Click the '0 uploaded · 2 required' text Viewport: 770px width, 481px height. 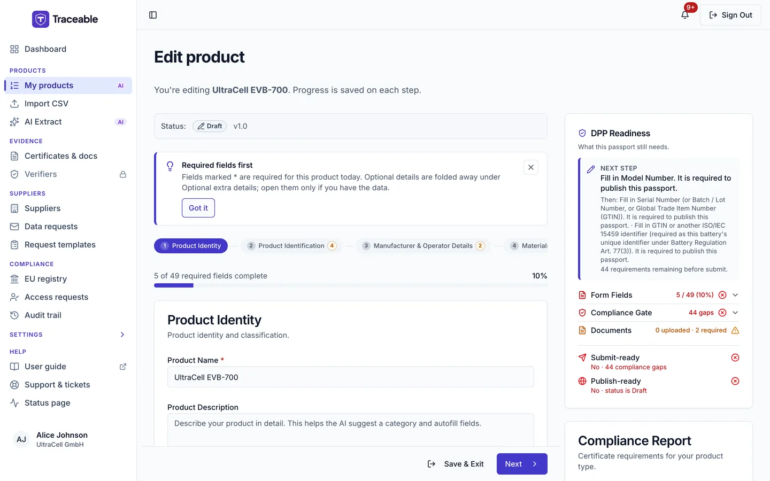pos(691,330)
